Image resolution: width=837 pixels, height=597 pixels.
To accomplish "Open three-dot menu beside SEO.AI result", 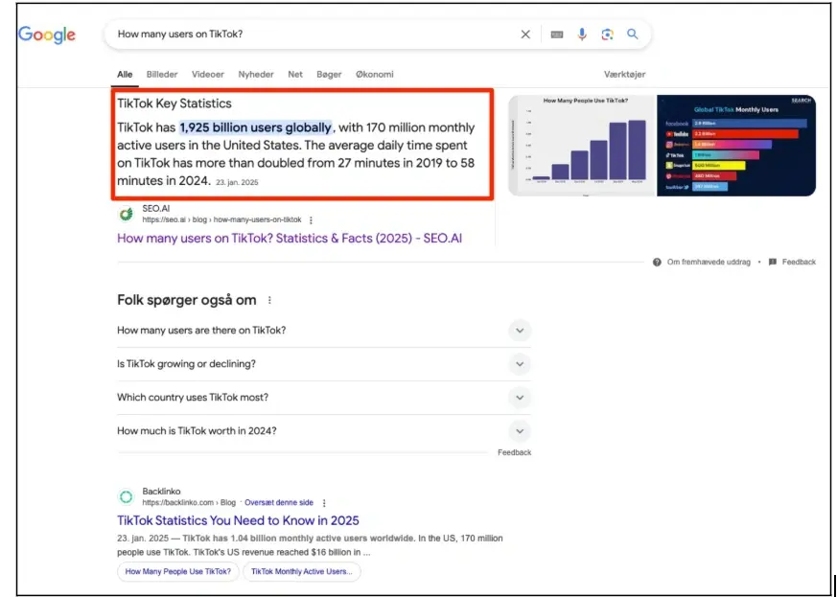I will (x=311, y=220).
